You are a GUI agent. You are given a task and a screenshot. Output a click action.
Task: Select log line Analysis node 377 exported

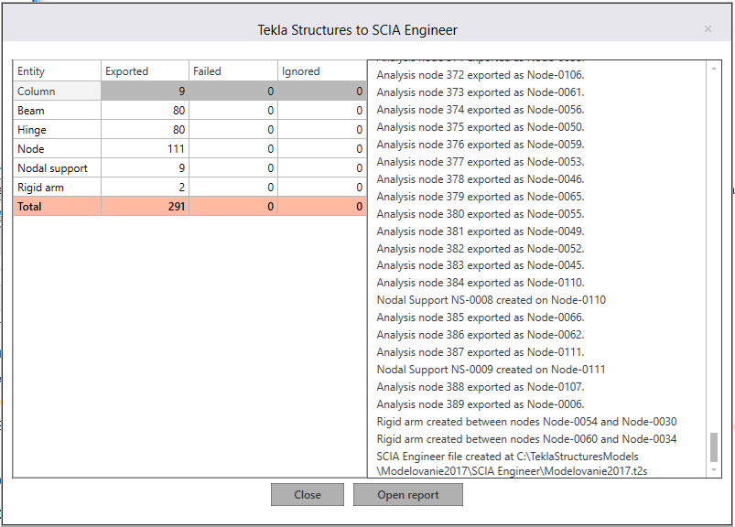[481, 162]
